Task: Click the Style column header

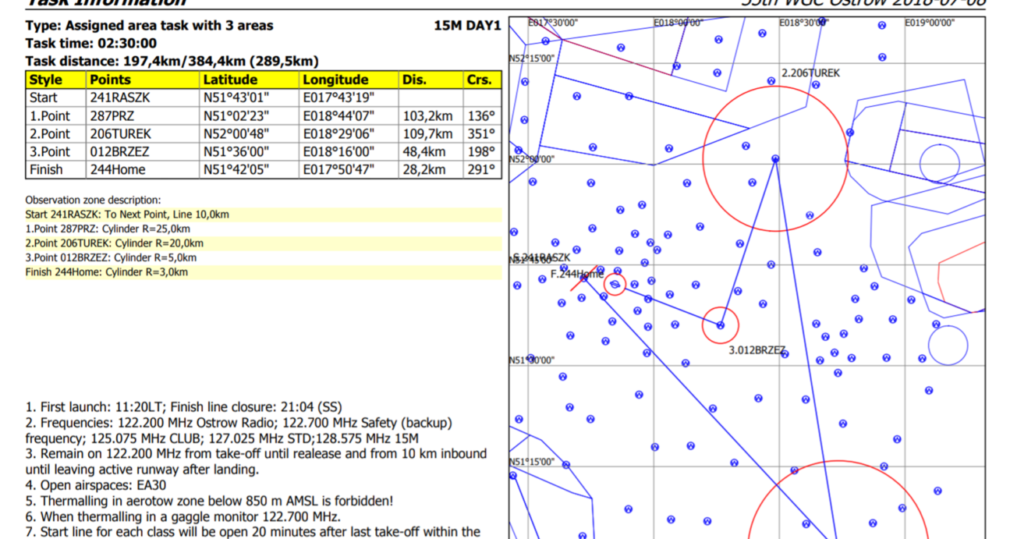Action: pos(45,80)
